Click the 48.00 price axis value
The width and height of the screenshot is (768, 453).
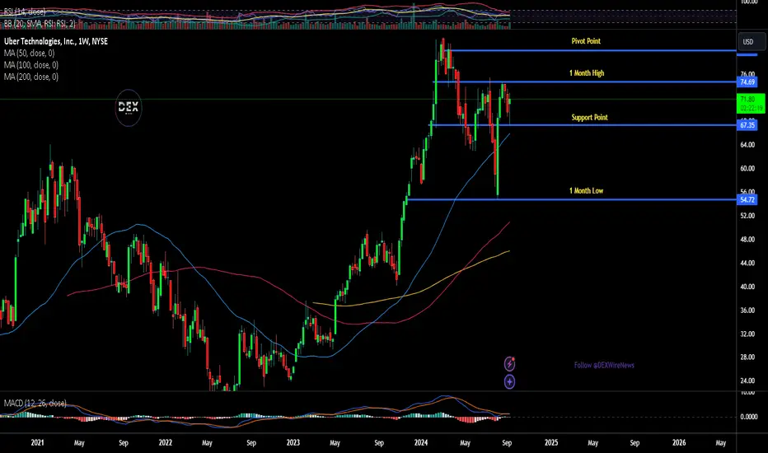pyautogui.click(x=747, y=239)
